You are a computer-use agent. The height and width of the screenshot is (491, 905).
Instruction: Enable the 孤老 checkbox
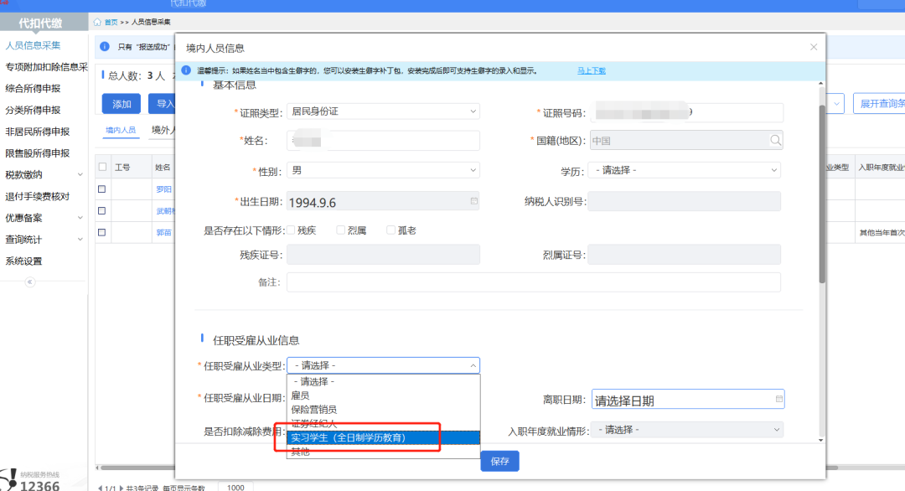tap(391, 230)
